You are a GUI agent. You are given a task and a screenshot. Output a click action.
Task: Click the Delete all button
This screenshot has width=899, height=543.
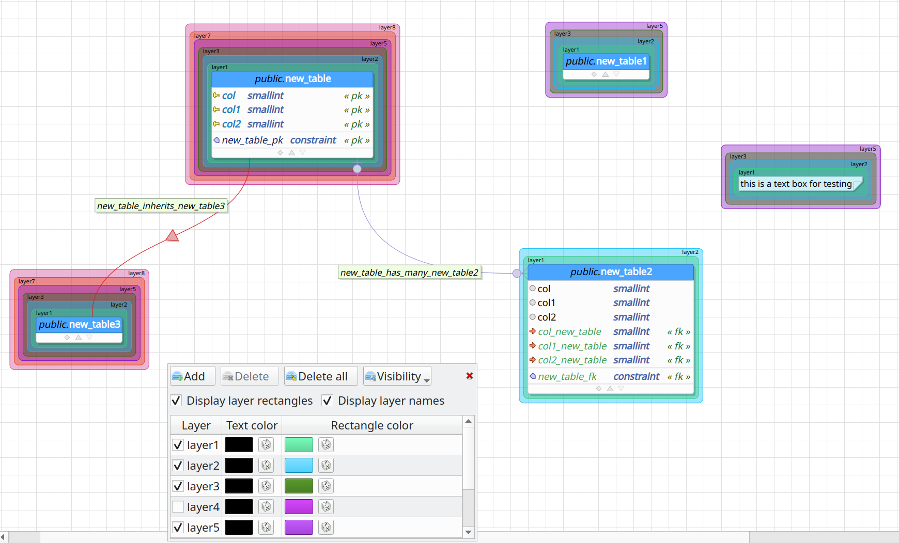tap(320, 376)
